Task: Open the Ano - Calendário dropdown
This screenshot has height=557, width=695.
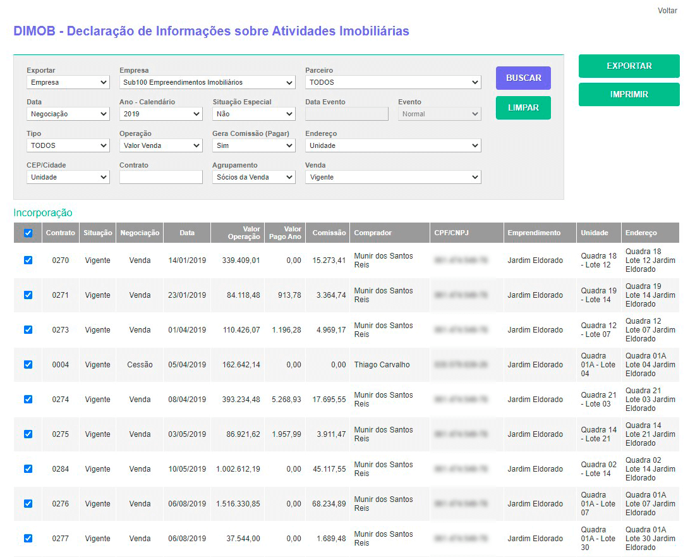Action: tap(160, 114)
